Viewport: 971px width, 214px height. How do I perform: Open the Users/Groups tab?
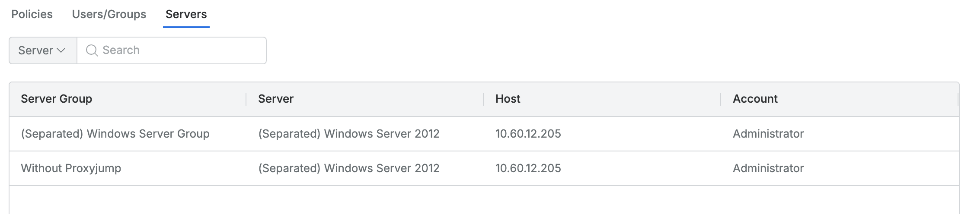pyautogui.click(x=109, y=14)
